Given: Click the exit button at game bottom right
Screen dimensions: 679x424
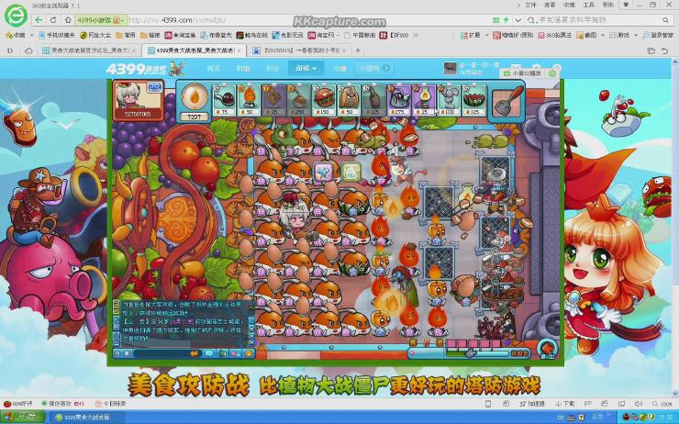Looking at the screenshot, I should click(x=548, y=349).
